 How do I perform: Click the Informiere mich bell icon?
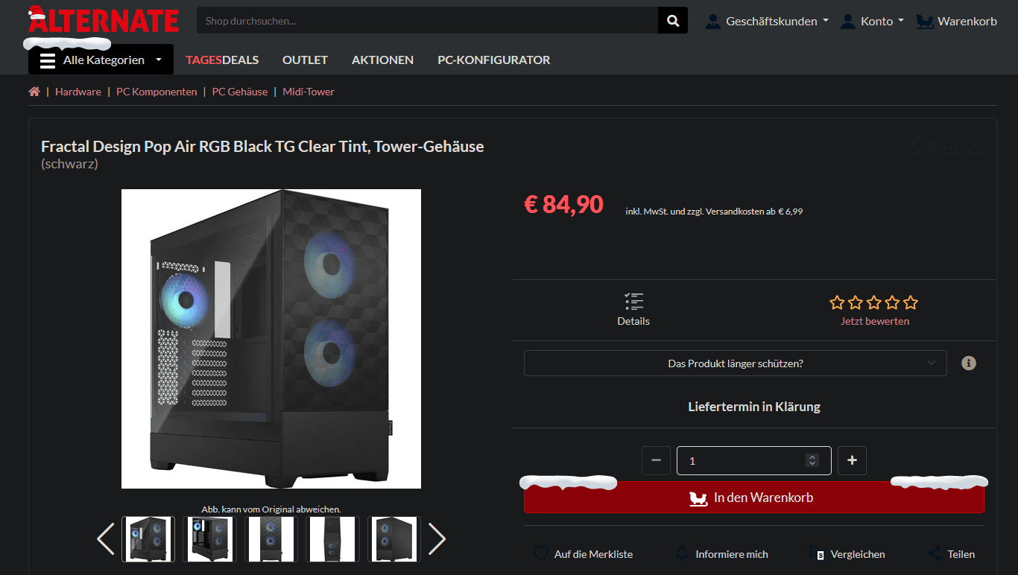point(682,554)
